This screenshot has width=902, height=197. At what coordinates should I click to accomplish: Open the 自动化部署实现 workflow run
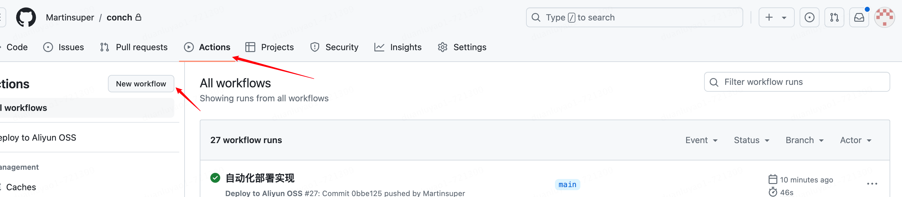260,178
